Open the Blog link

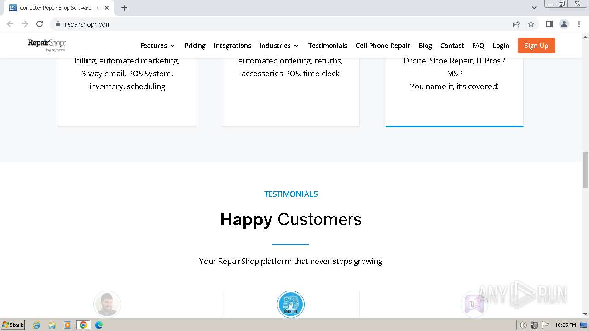[425, 46]
